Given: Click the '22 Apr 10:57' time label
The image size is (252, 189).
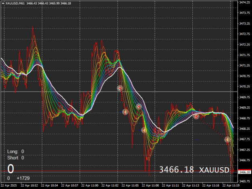Looking at the screenshot, I should (x=70, y=185).
